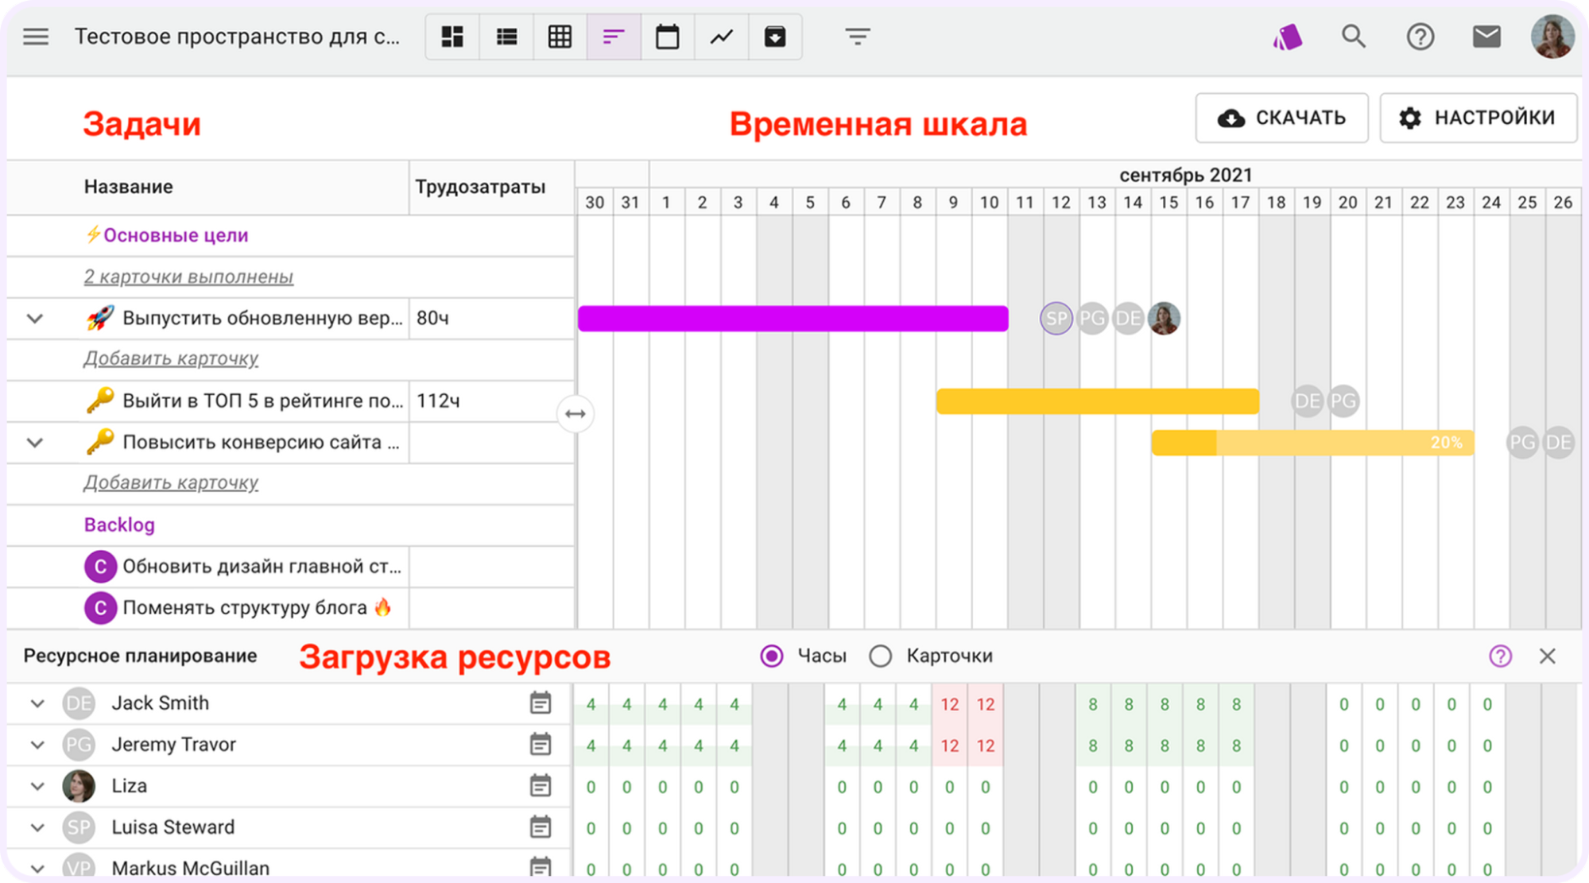Screen dimensions: 1589x883
Task: Collapse the Повысить конверсию сайта row
Action: 34,442
